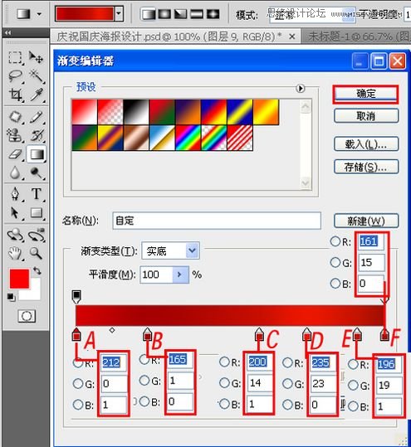Select the Magic Wand tool
The image size is (411, 447).
[37, 75]
